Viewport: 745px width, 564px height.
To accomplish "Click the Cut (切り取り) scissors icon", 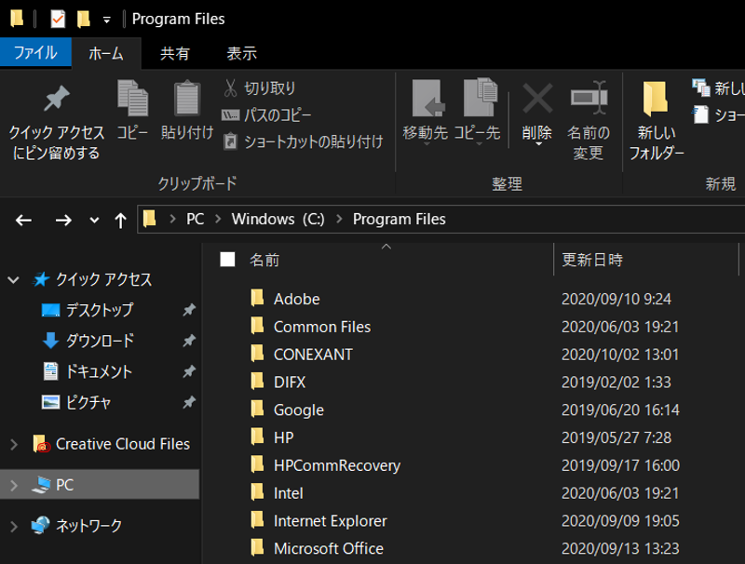I will point(231,88).
